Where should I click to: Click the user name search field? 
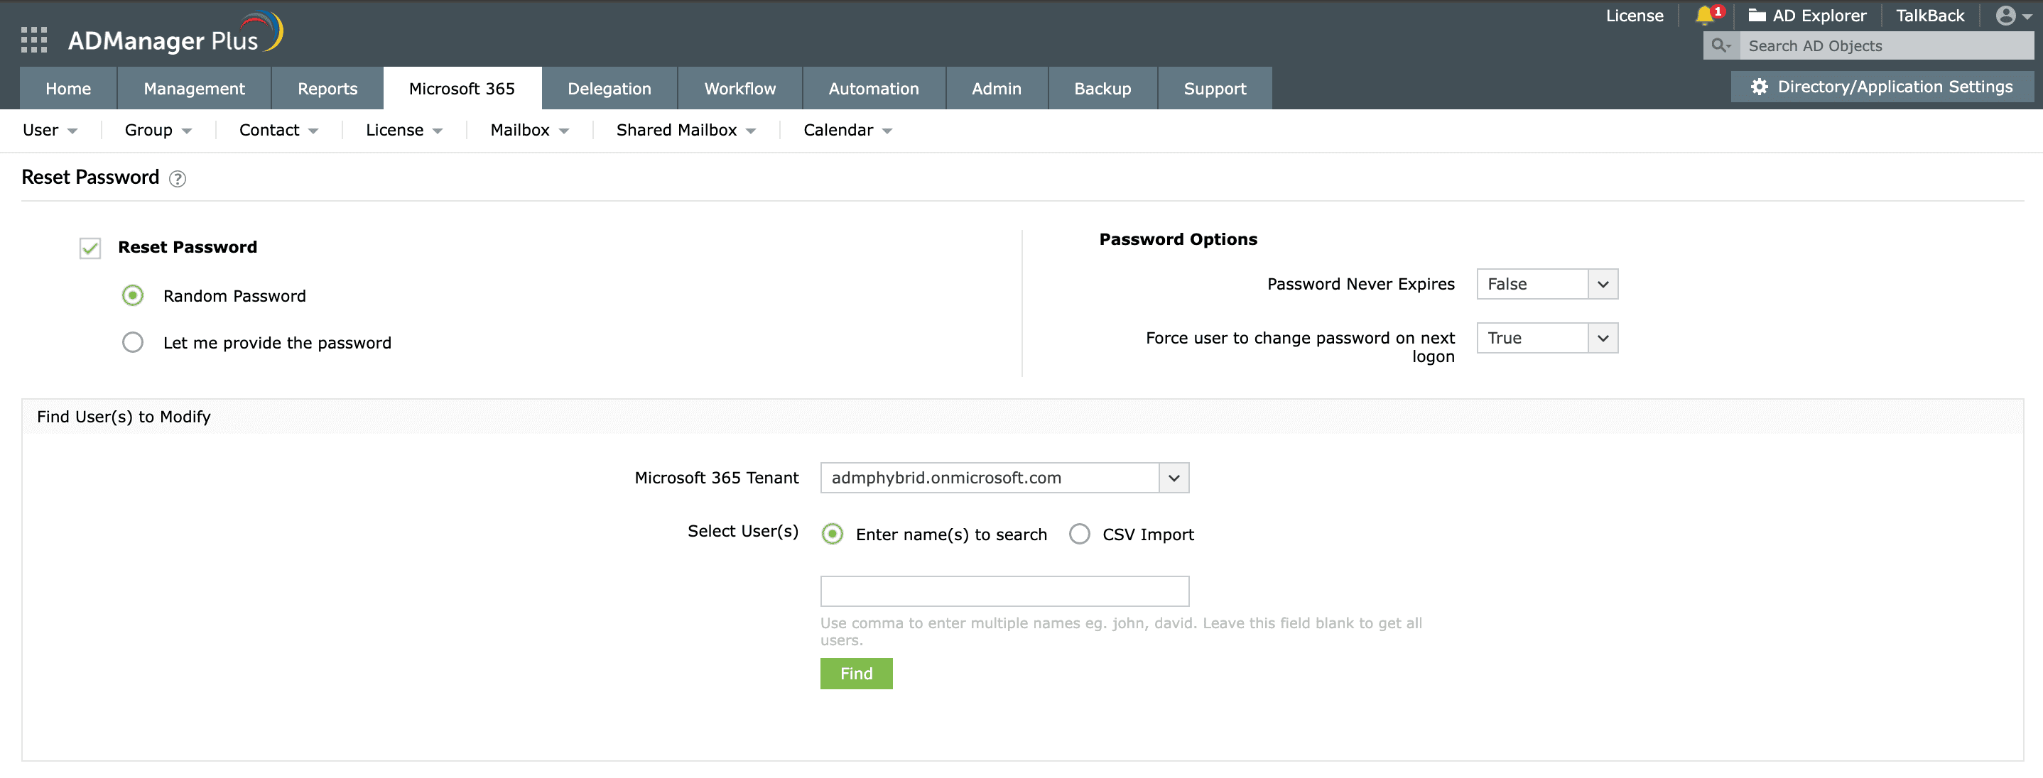pos(1004,591)
